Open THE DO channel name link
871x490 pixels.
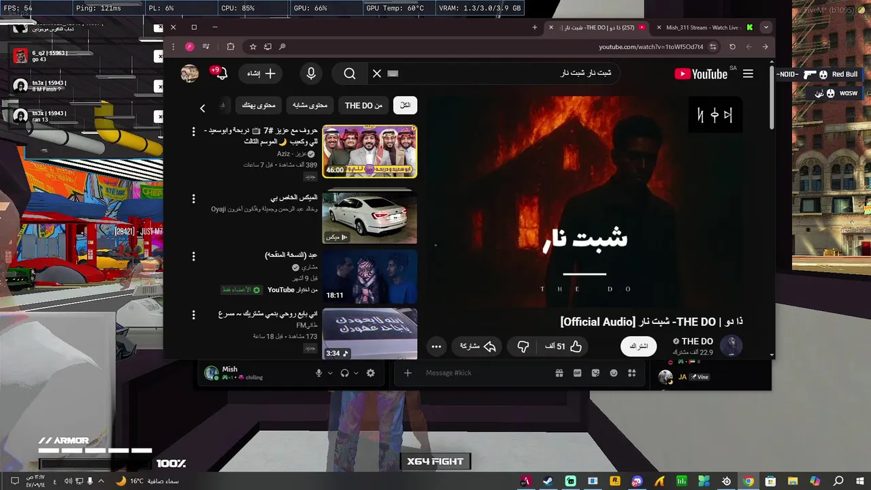[697, 342]
